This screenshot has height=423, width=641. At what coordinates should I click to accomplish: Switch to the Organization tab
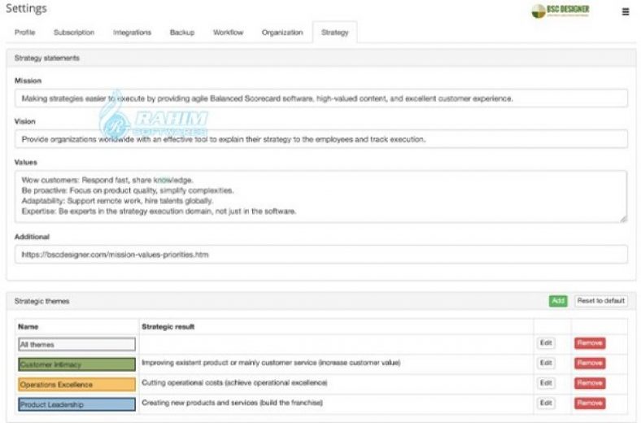pyautogui.click(x=282, y=33)
